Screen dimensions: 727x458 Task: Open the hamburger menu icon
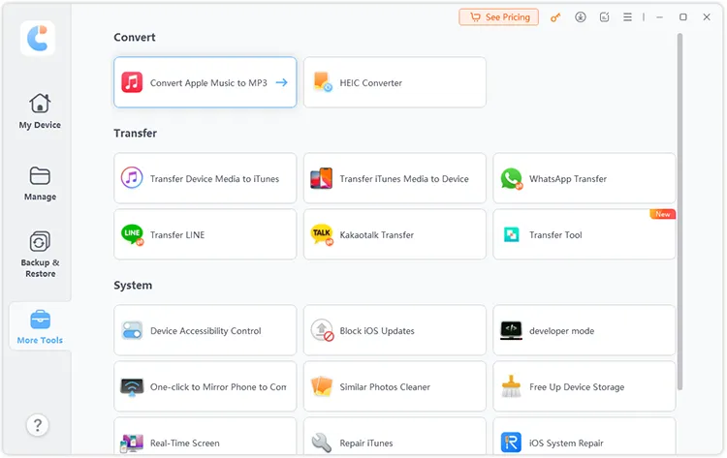[627, 17]
